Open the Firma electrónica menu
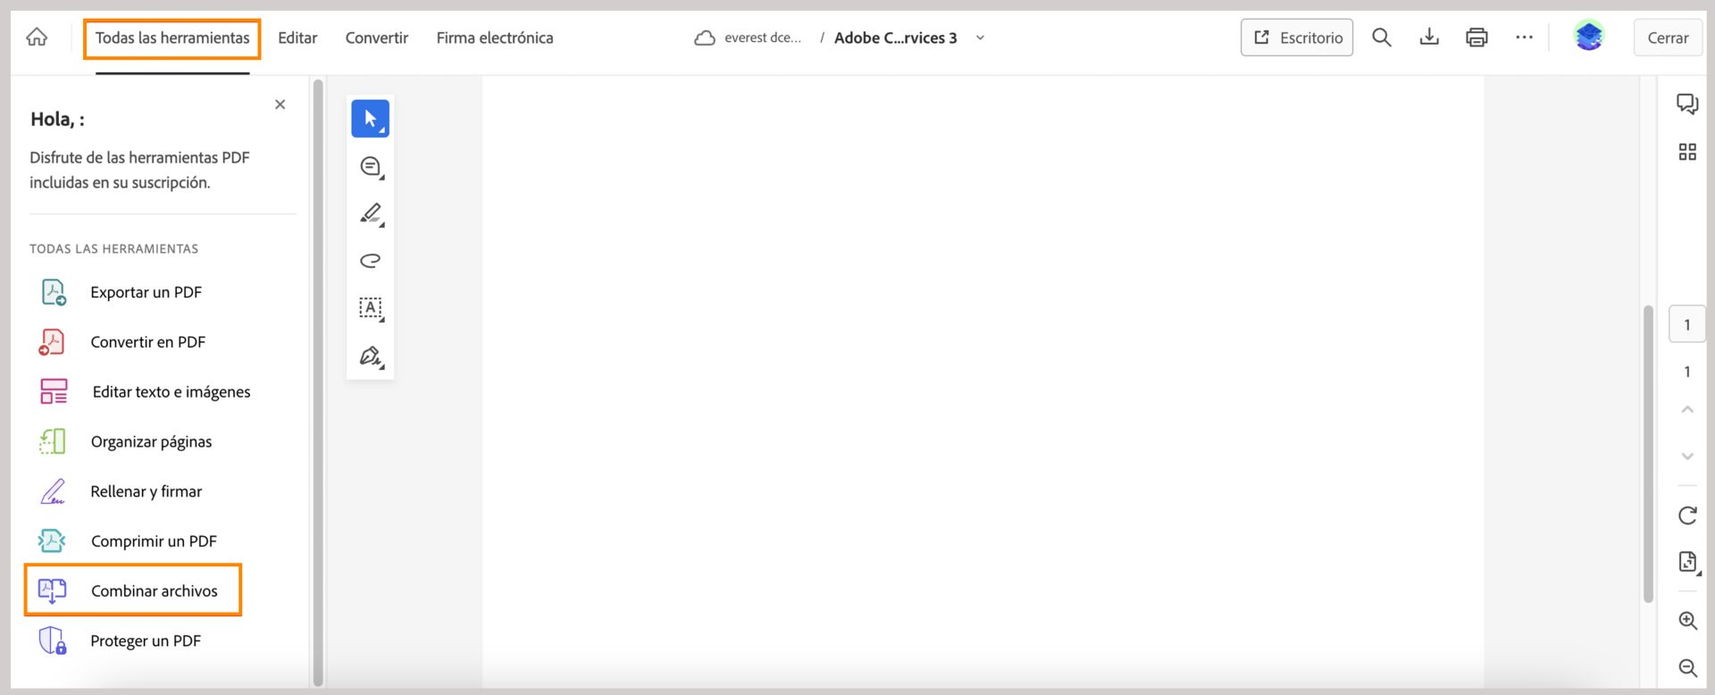The height and width of the screenshot is (695, 1715). tap(495, 38)
